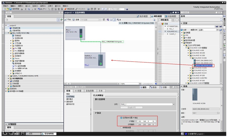227x137 pixels.
Task: Click the PLC_1 link under Switch_1
Action: coord(87,65)
